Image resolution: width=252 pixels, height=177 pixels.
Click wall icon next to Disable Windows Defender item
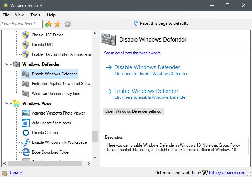(26, 74)
